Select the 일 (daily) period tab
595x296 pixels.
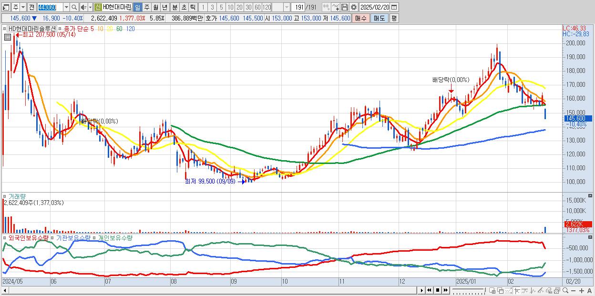click(137, 7)
